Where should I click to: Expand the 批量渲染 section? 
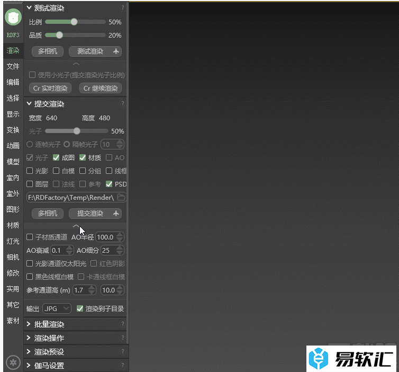(29, 324)
